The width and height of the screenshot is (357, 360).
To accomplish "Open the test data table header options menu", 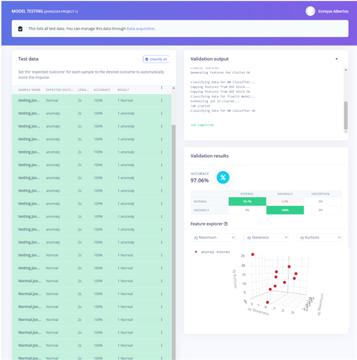I will point(162,88).
